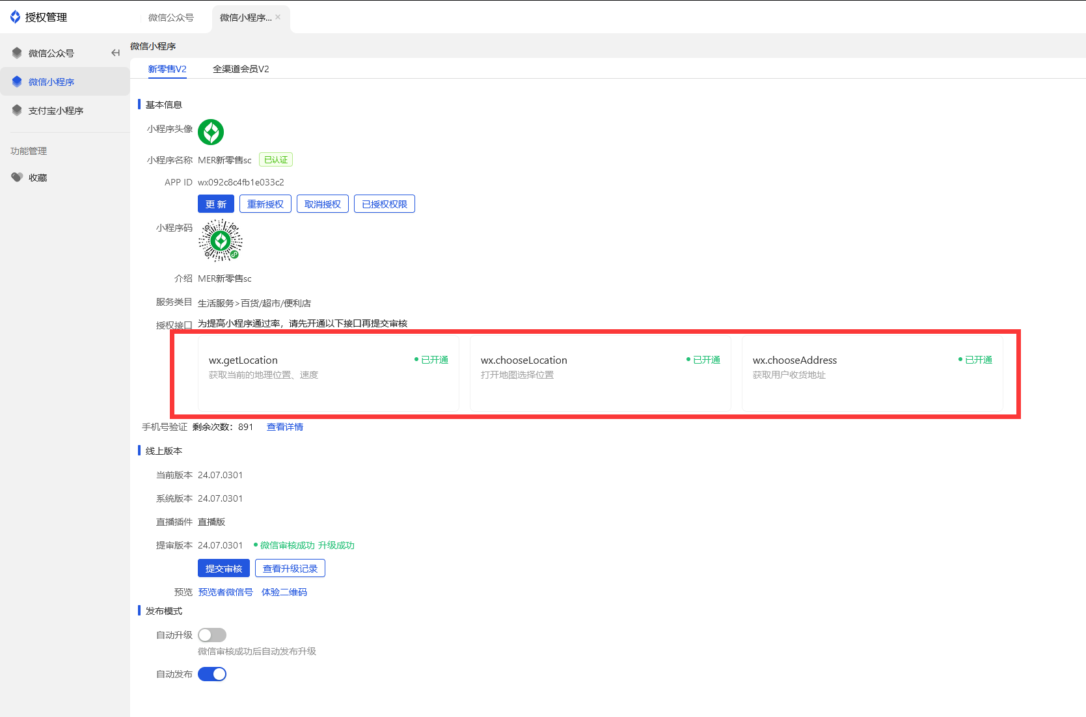
Task: Click the wx.chooseAddress 已开通 status
Action: pos(975,360)
